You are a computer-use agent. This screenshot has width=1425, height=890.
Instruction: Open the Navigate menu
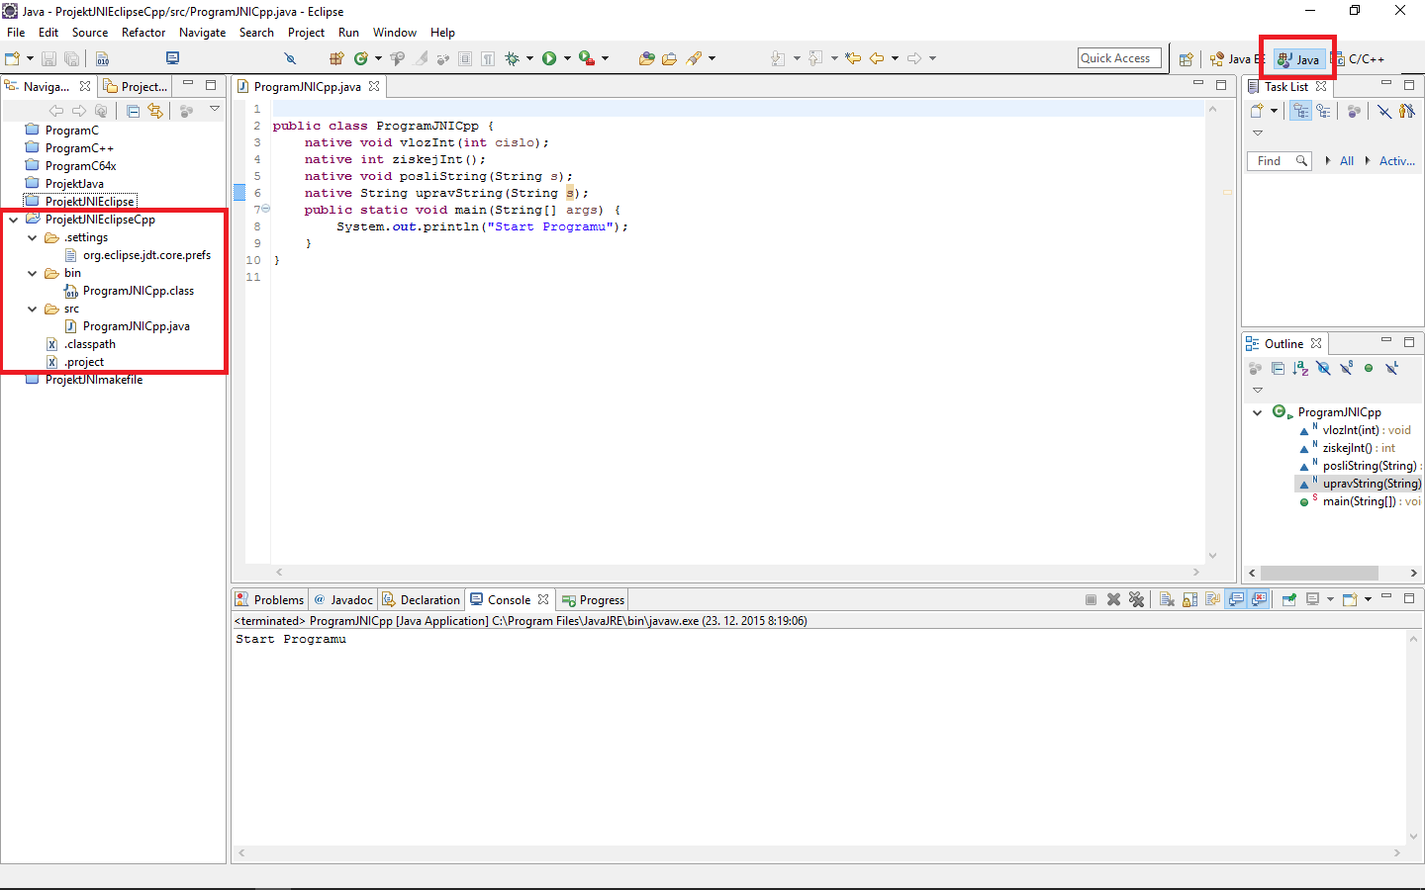point(202,32)
